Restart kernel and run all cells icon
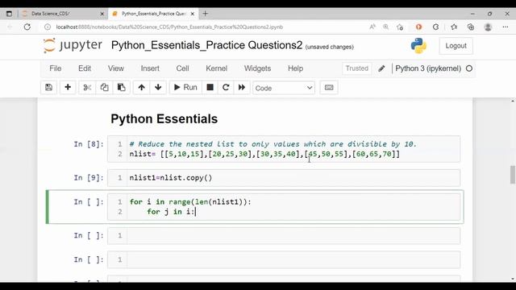 [242, 88]
